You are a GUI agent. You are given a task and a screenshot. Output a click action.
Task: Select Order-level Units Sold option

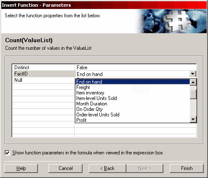(x=133, y=115)
